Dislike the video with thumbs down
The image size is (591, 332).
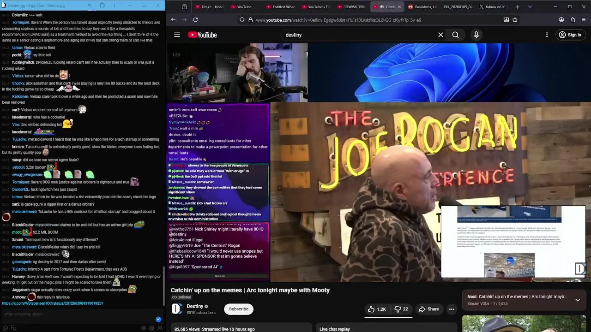coord(401,309)
